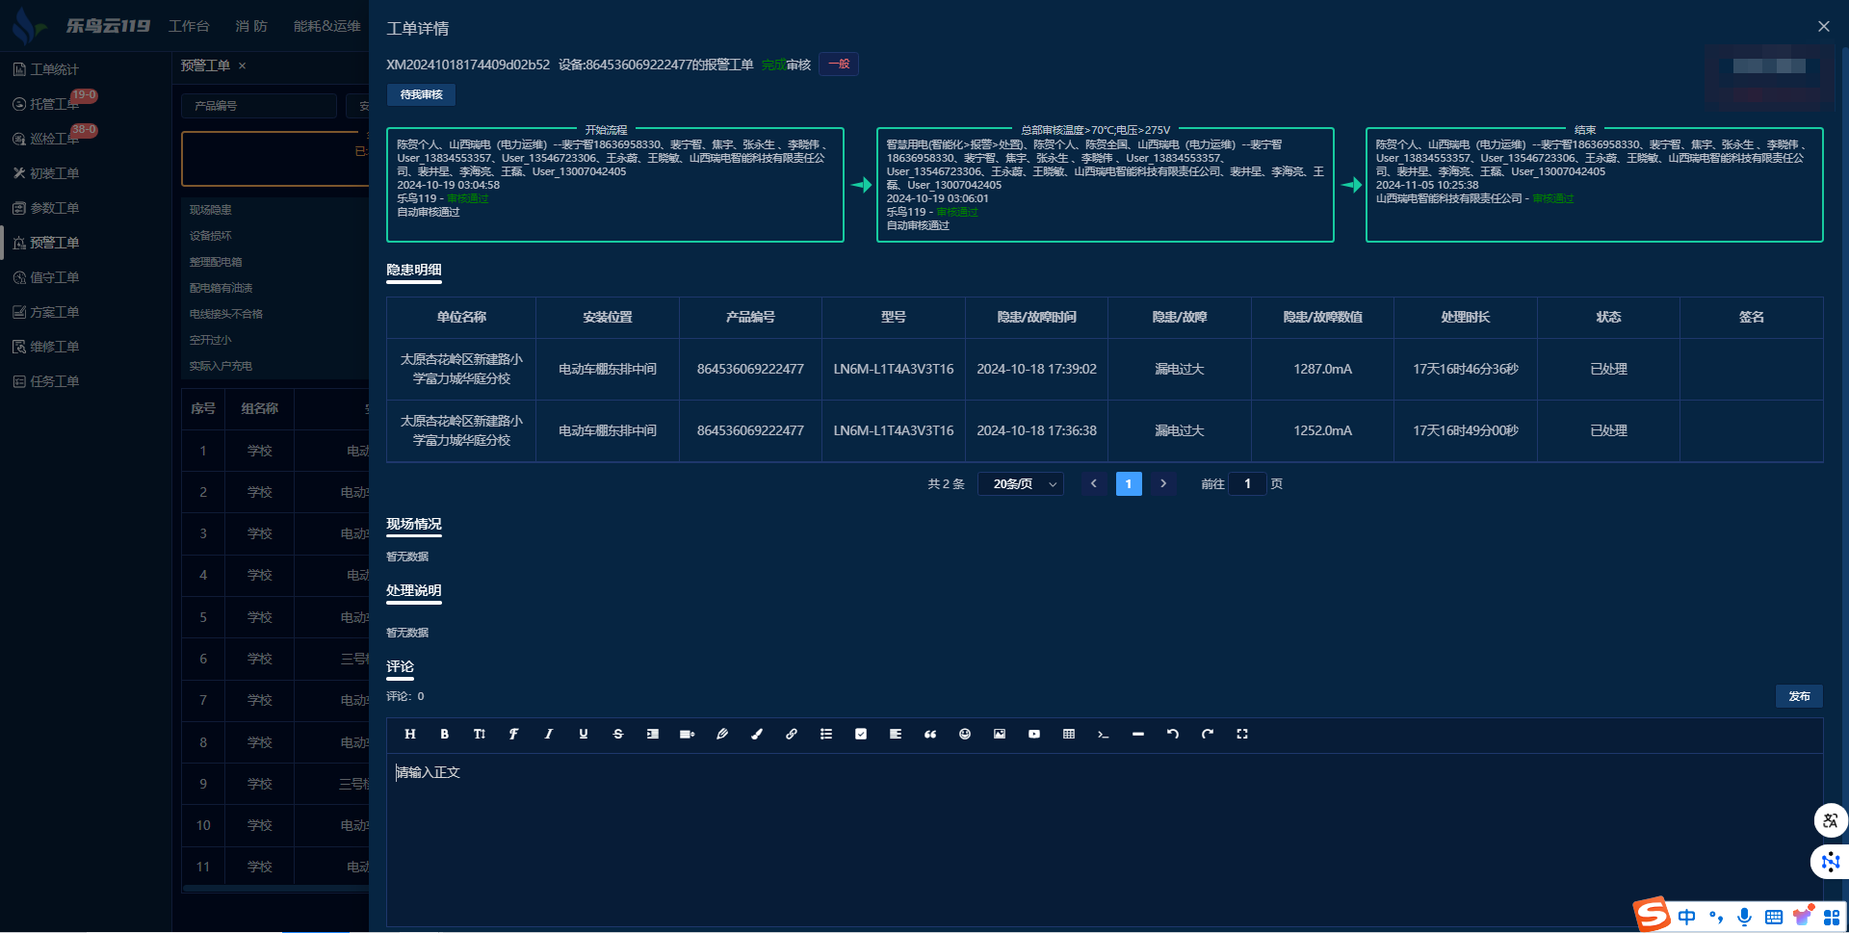The width and height of the screenshot is (1849, 933).
Task: Apply italic style in editor toolbar
Action: [x=548, y=734]
